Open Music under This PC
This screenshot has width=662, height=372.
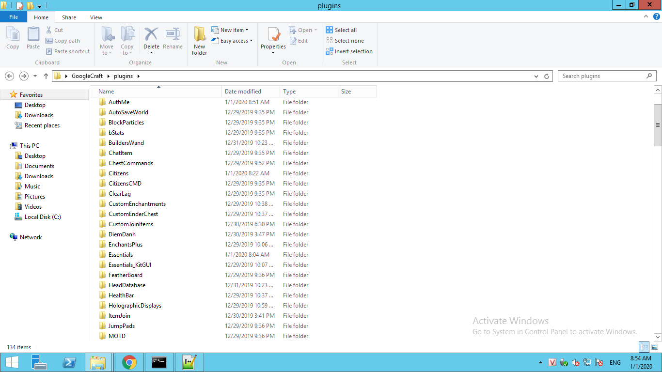(32, 186)
